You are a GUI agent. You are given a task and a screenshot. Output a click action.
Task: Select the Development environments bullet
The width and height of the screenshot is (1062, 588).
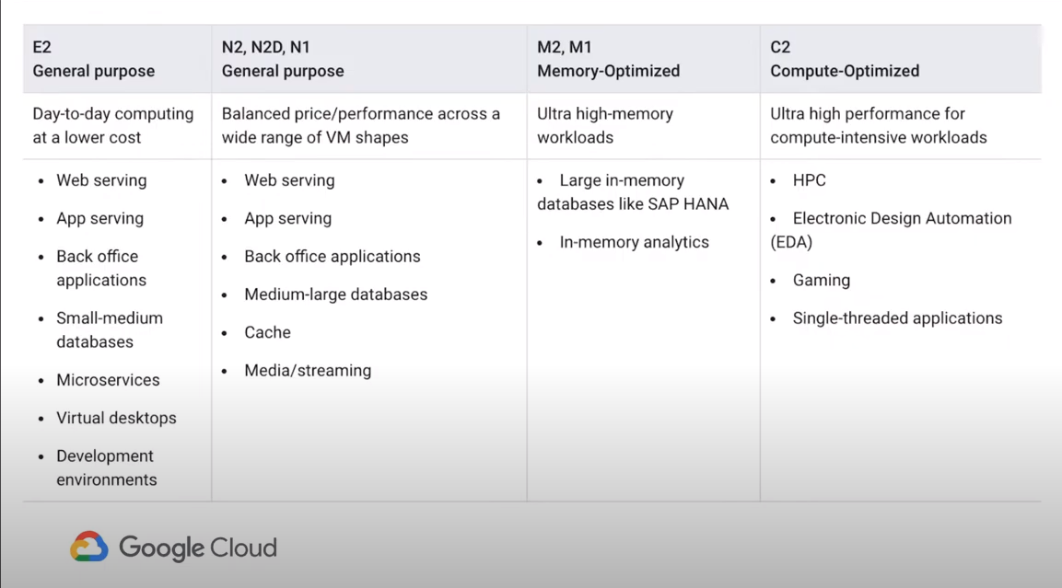pos(106,467)
